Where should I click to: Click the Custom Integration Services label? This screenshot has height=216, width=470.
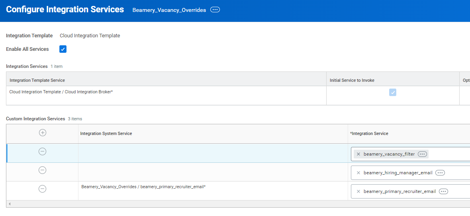[35, 119]
